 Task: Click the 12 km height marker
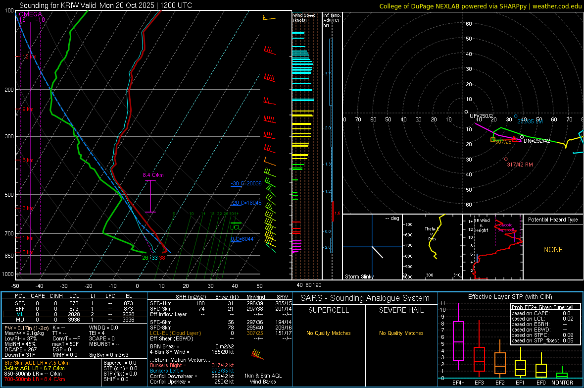pos(29,56)
